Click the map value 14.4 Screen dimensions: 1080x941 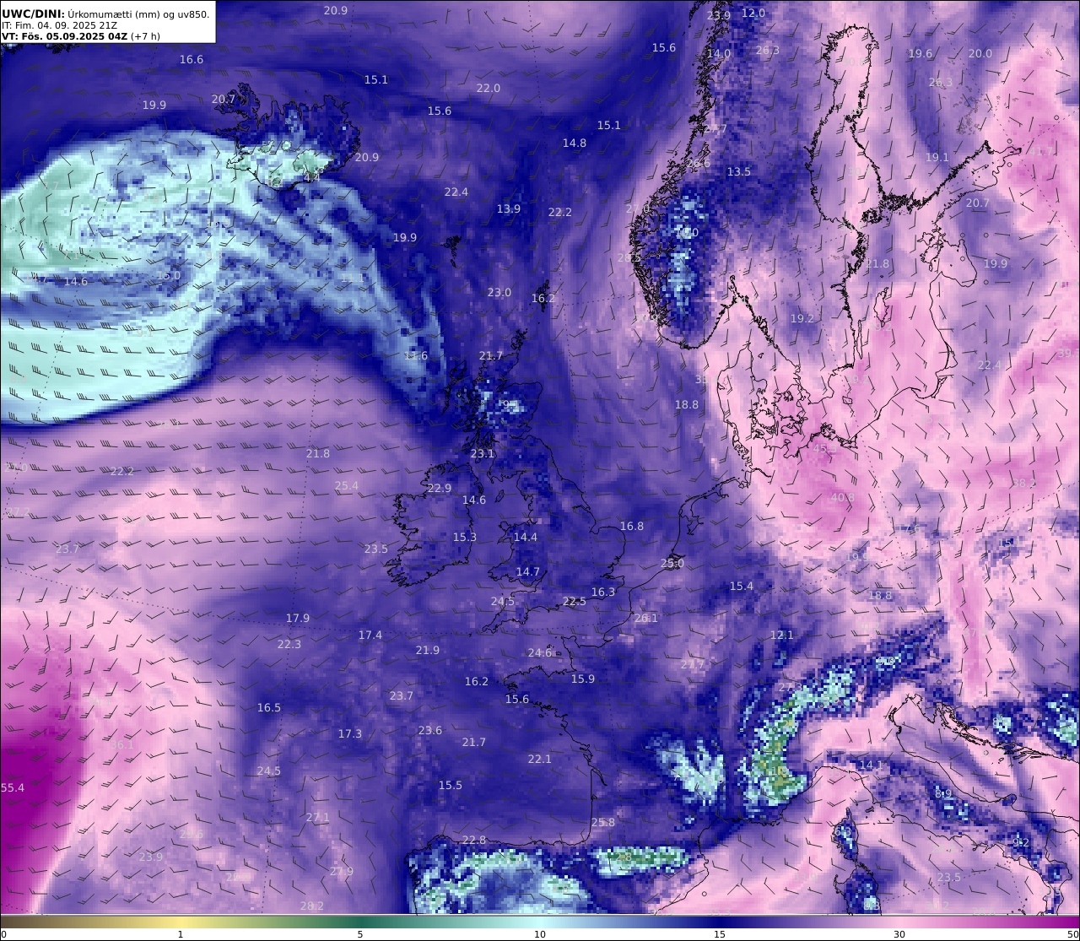click(526, 538)
